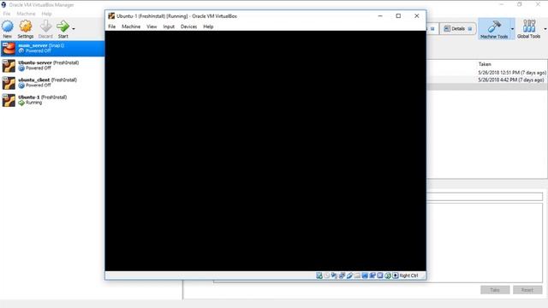Expand the Global Tools dropdown arrow
This screenshot has width=548, height=308.
click(545, 29)
